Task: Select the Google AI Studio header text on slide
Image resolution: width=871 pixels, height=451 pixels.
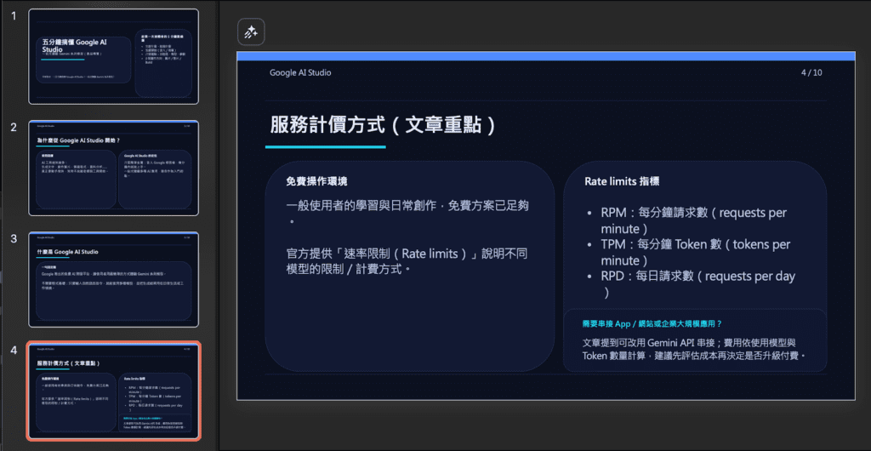Action: coord(300,73)
